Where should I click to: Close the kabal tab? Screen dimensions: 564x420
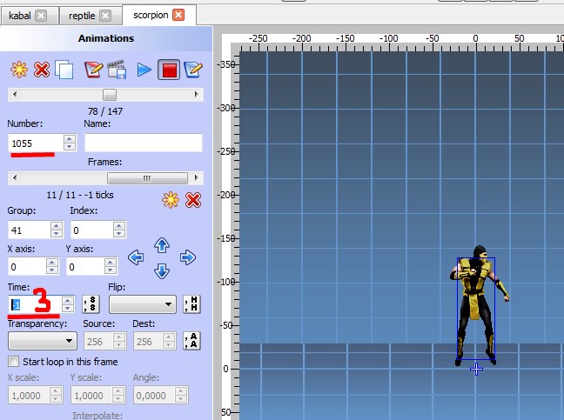42,16
